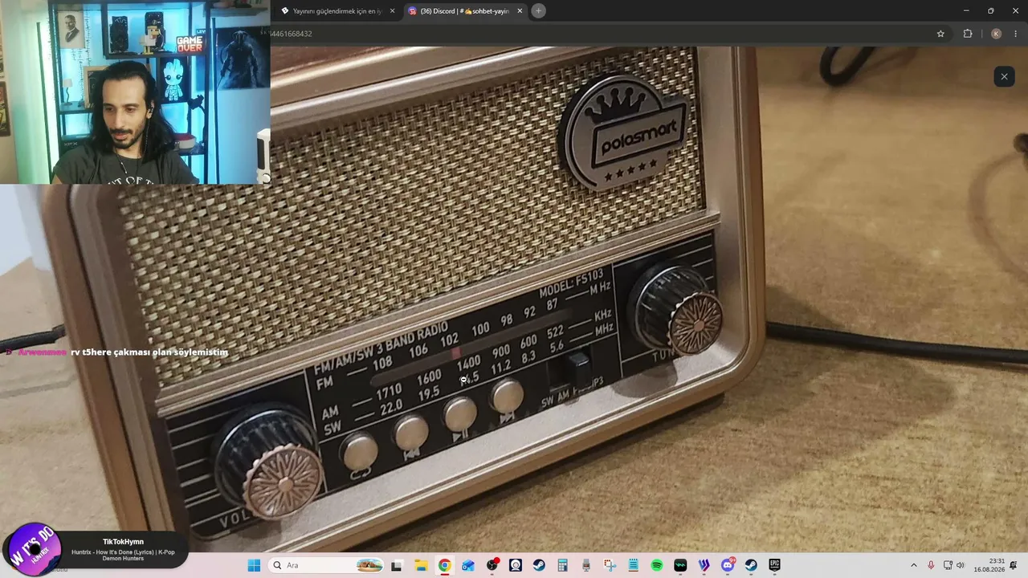Open the Steam icon beside Epic Games
Screen dimensions: 1028x578
(751, 565)
